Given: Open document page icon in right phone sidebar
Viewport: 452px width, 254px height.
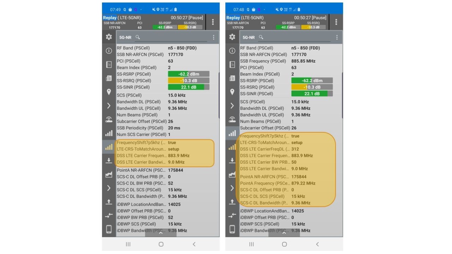Looking at the screenshot, I should (232, 65).
